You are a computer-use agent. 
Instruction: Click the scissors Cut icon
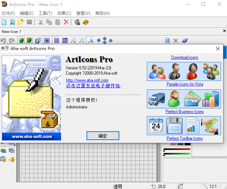point(41,22)
